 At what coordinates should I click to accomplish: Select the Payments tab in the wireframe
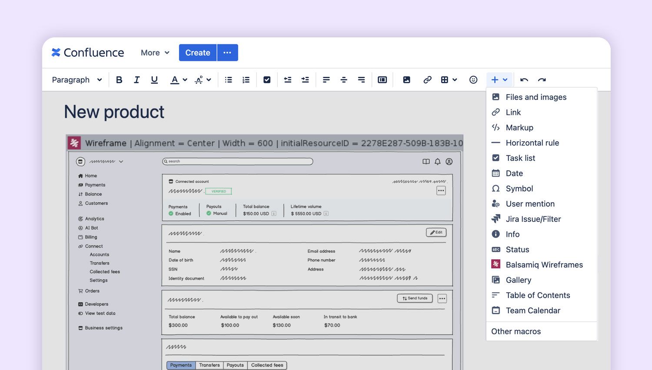[181, 365]
